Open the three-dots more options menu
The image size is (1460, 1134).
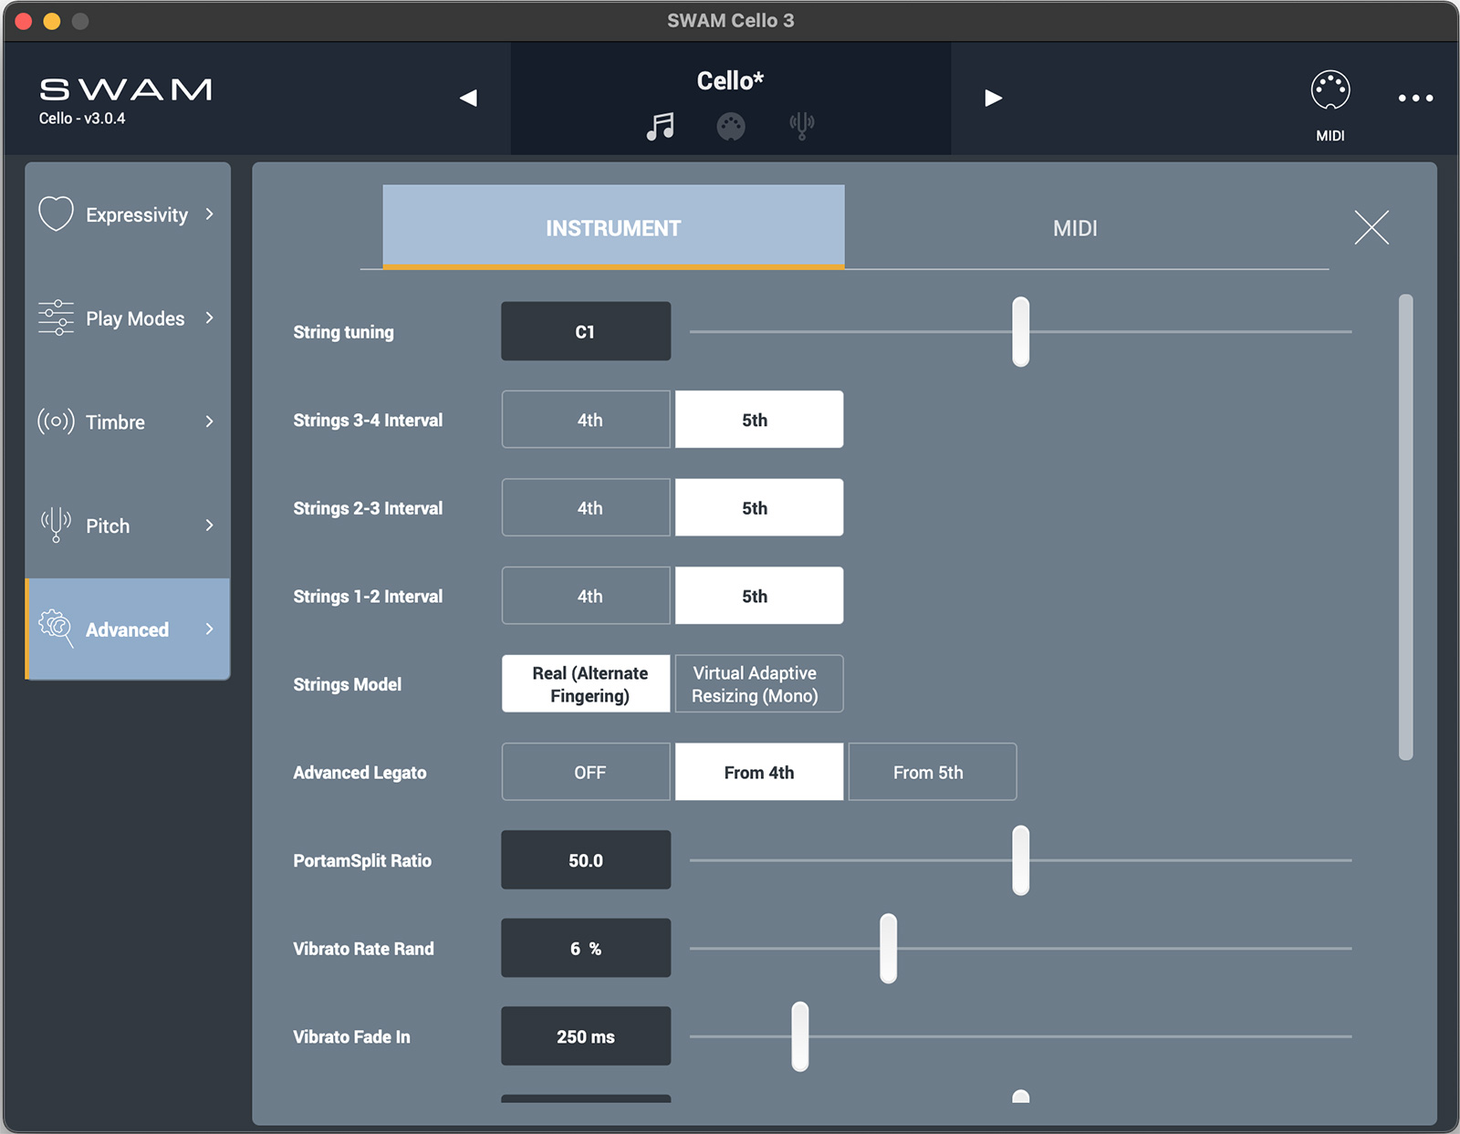point(1415,98)
